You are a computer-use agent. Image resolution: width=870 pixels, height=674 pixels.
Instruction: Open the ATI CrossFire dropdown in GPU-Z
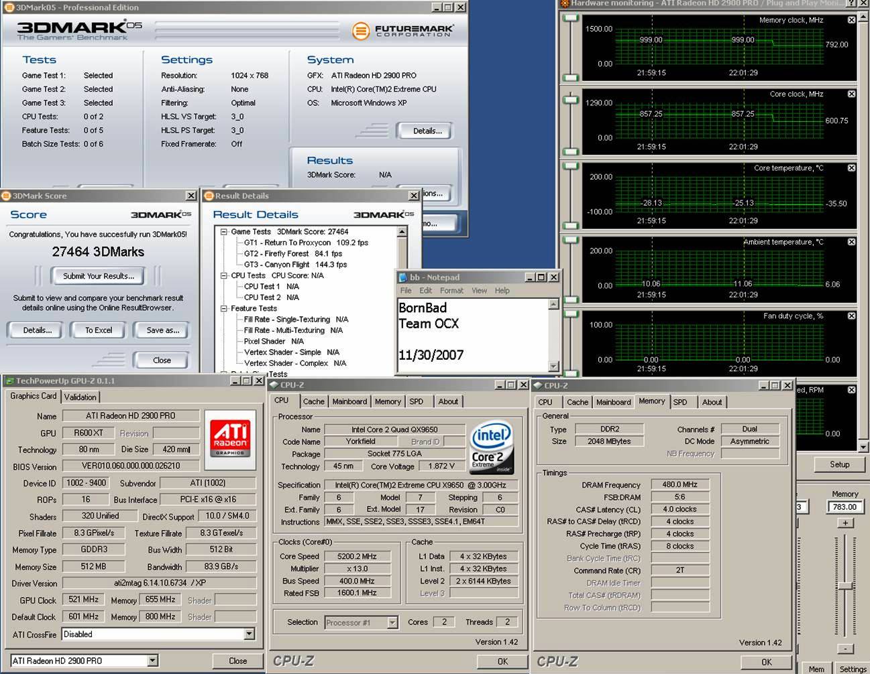(250, 634)
